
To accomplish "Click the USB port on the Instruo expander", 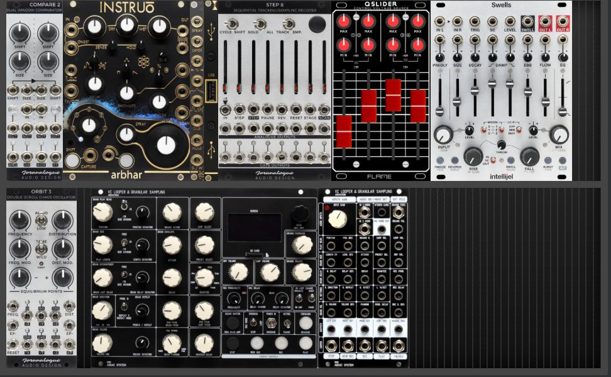I will tap(211, 90).
